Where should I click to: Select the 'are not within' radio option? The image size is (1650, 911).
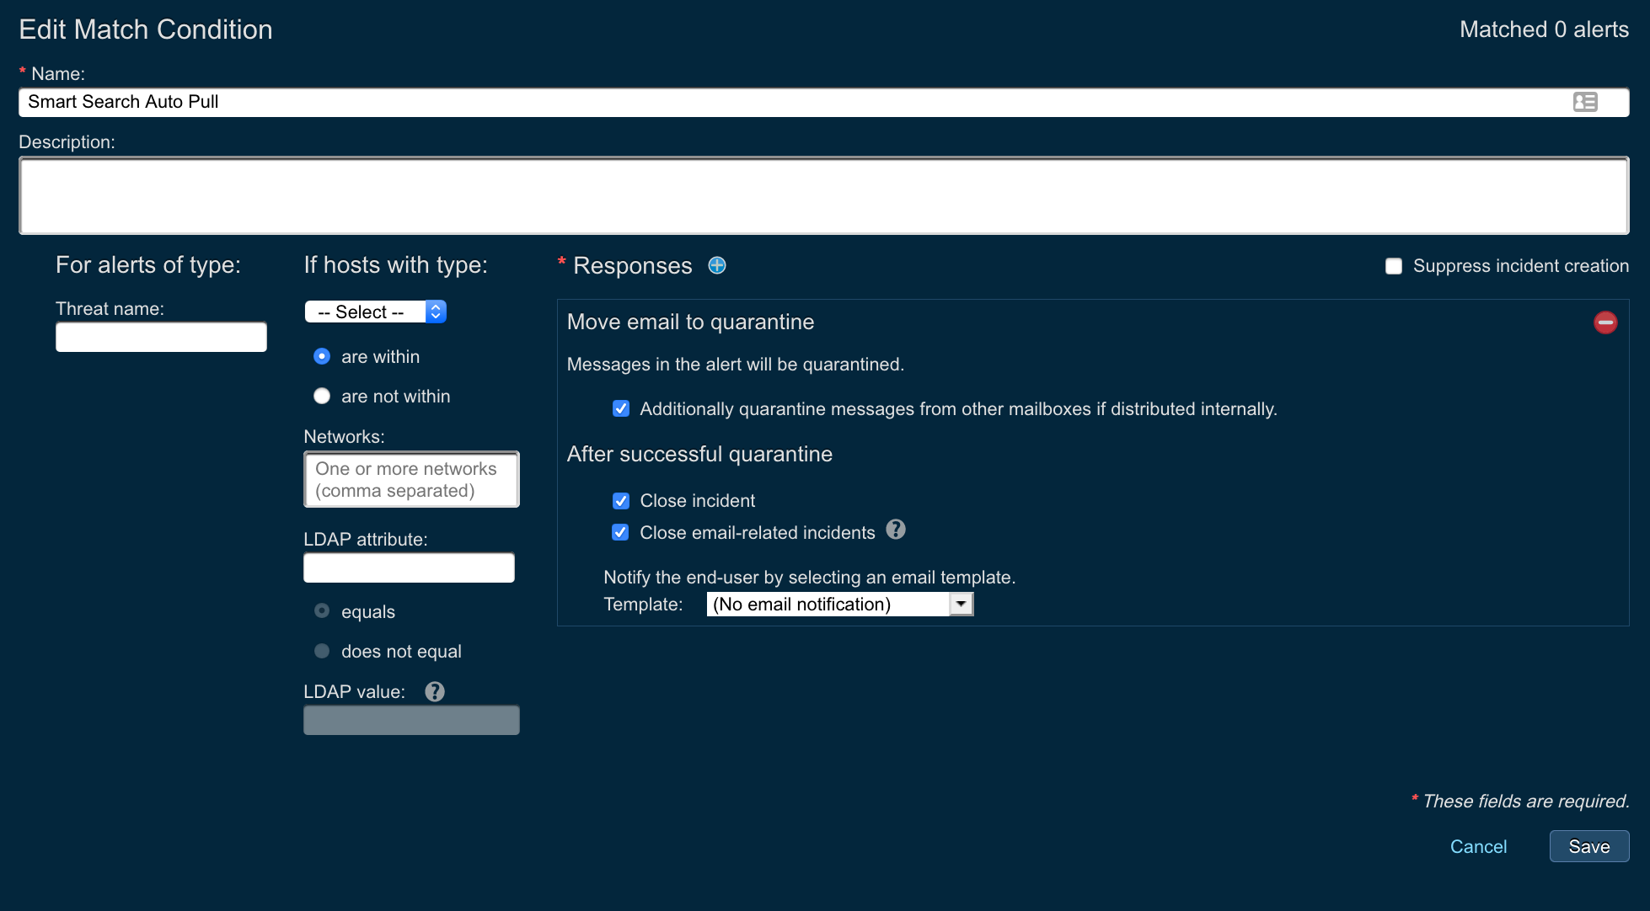coord(322,397)
